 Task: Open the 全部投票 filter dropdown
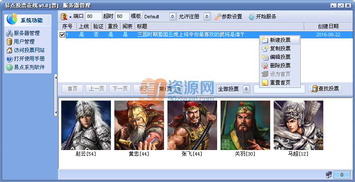pyautogui.click(x=246, y=89)
